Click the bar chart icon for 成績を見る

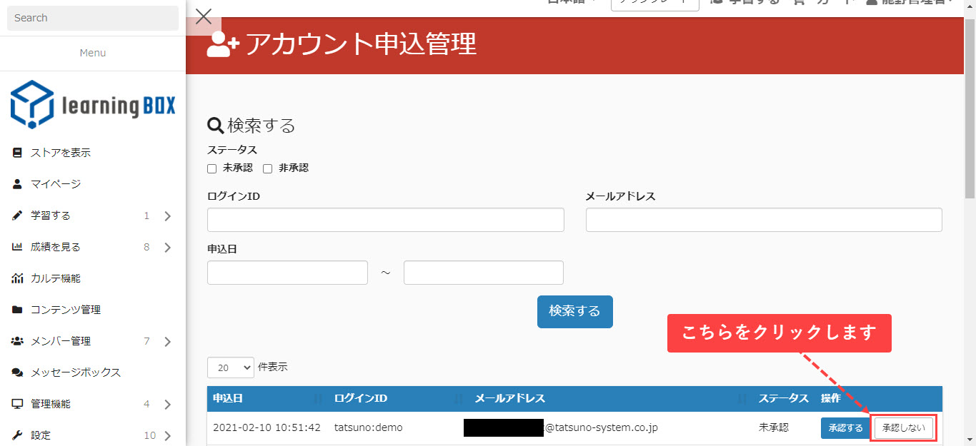pyautogui.click(x=17, y=247)
